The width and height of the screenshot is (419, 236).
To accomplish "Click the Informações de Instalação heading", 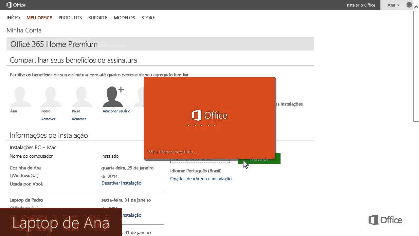I will tap(49, 135).
